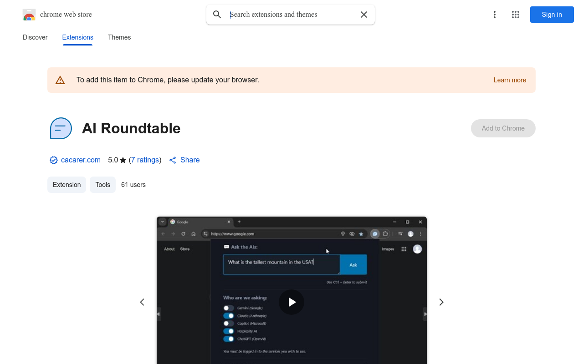
Task: Click the Ask button in preview
Action: pyautogui.click(x=353, y=265)
